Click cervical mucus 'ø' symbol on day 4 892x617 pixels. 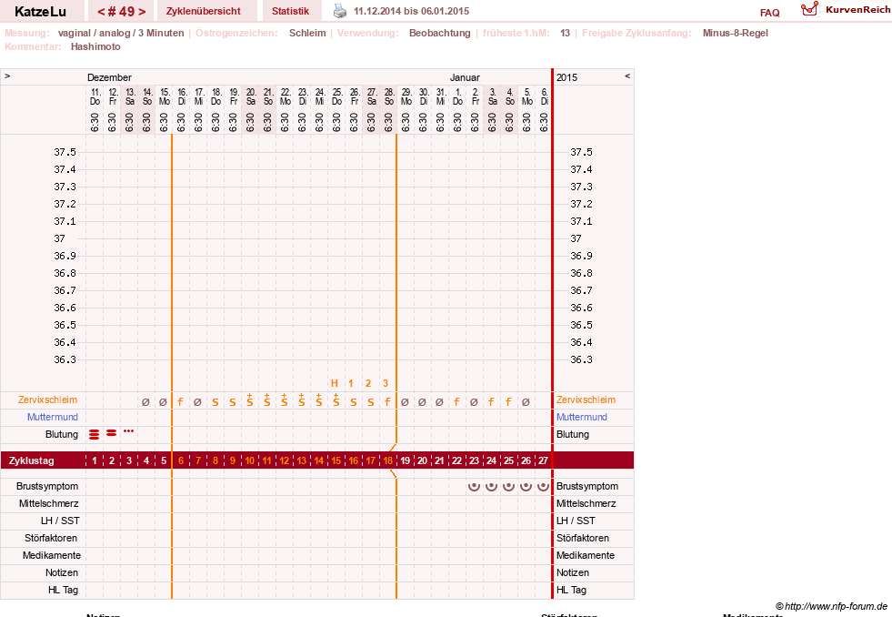tap(145, 402)
